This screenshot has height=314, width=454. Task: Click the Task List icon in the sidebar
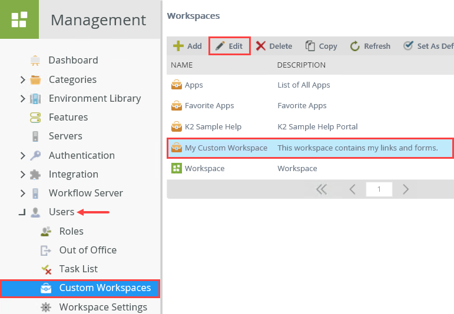pos(46,269)
